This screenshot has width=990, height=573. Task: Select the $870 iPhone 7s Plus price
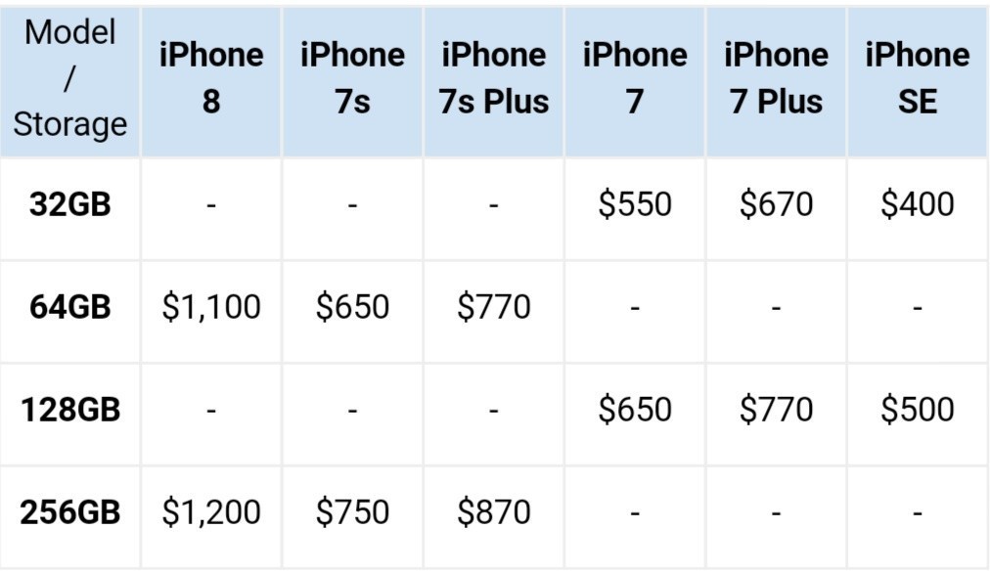pos(494,511)
